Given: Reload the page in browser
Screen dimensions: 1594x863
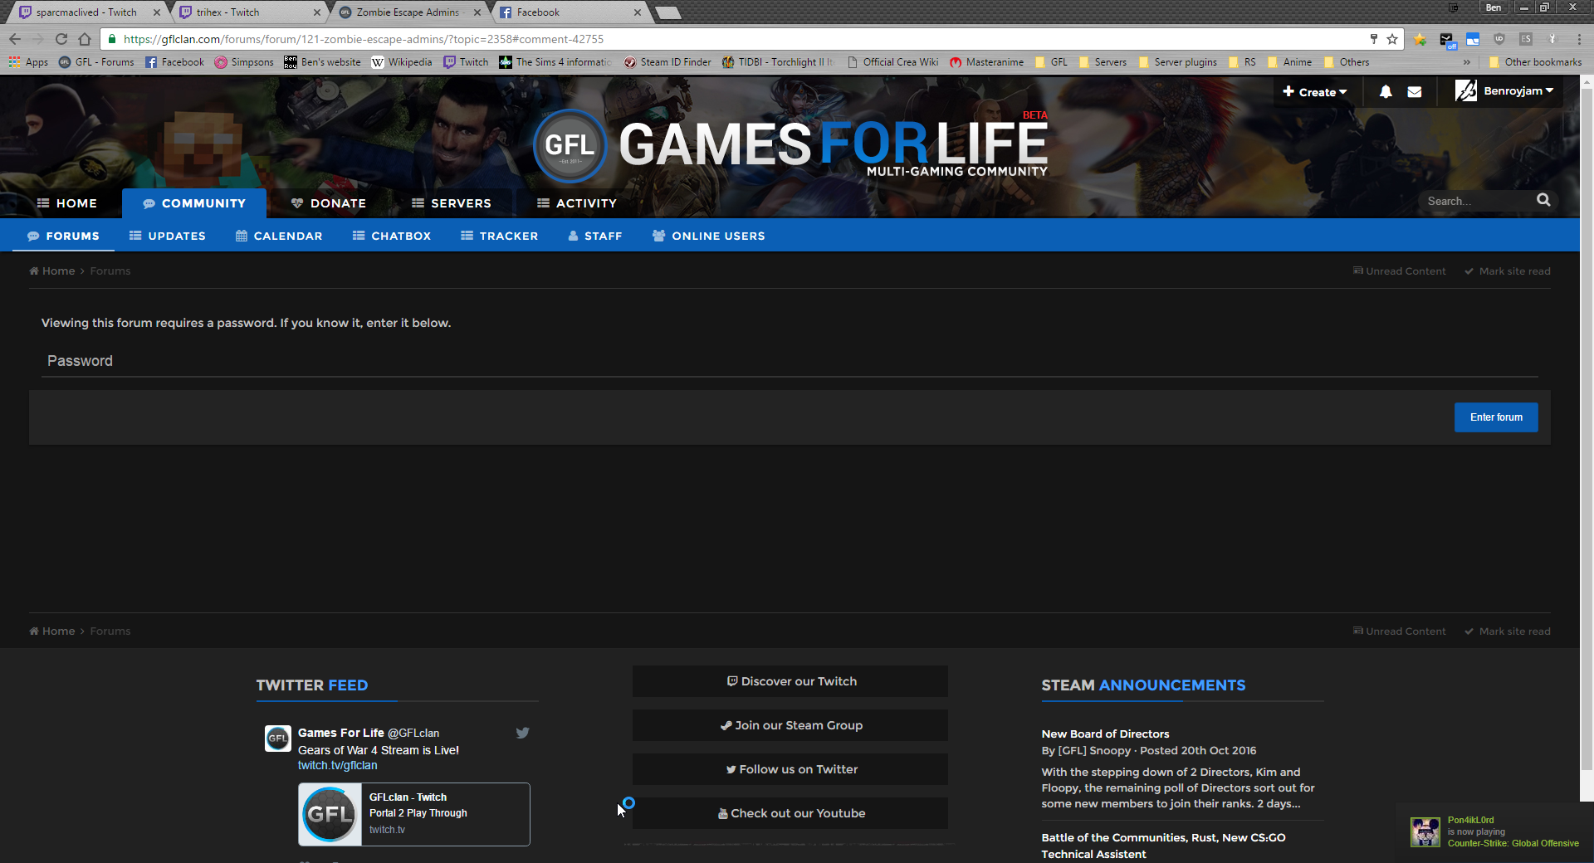Looking at the screenshot, I should coord(61,39).
